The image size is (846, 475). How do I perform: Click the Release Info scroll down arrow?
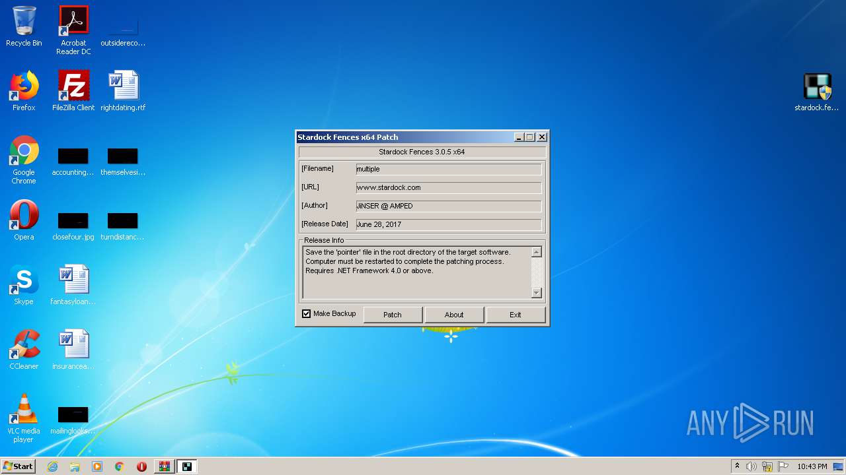pyautogui.click(x=536, y=293)
